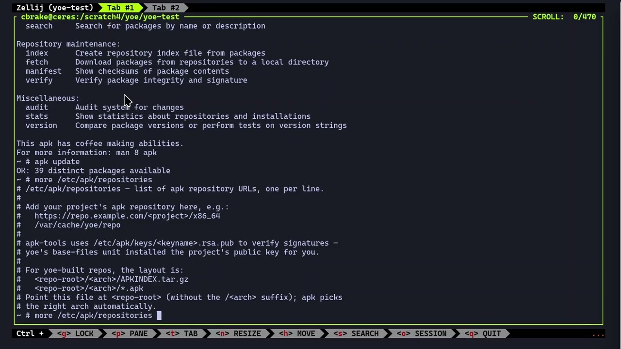Select the QUIT option in status bar

[482, 333]
